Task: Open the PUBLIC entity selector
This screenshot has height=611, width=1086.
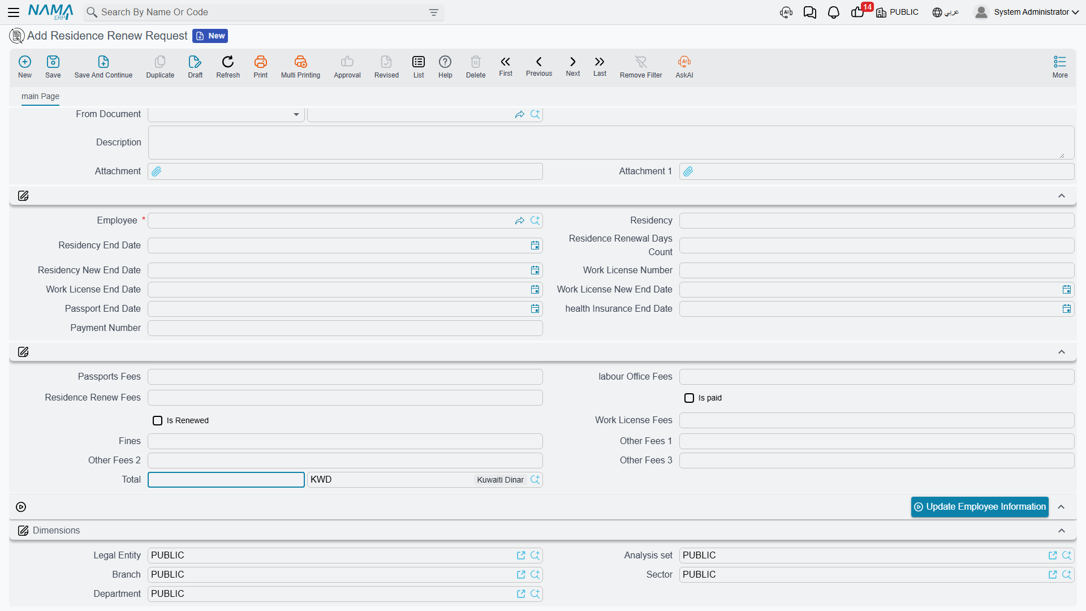Action: point(898,12)
